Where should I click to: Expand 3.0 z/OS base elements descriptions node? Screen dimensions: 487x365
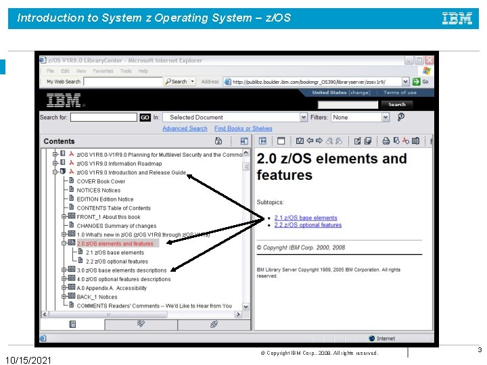click(x=64, y=270)
